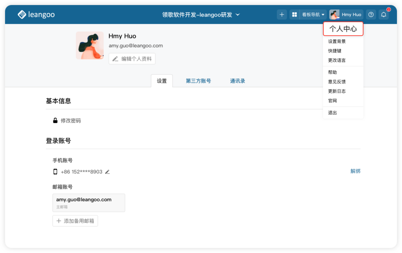
Task: Click the Leangoo logo icon
Action: coord(22,14)
